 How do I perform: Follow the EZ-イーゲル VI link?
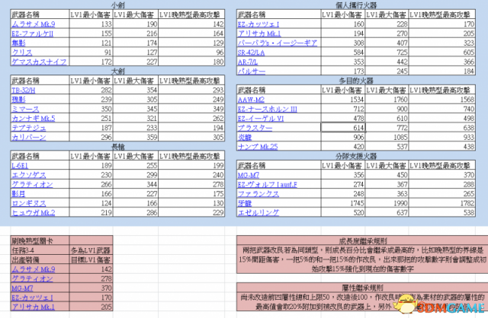pyautogui.click(x=261, y=119)
